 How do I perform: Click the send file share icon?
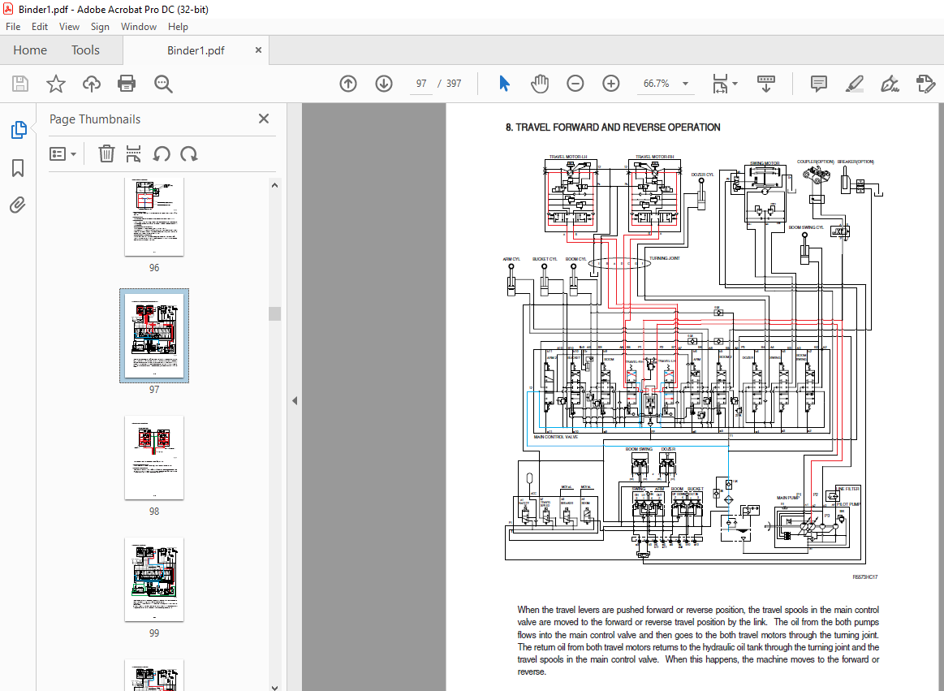(x=925, y=84)
